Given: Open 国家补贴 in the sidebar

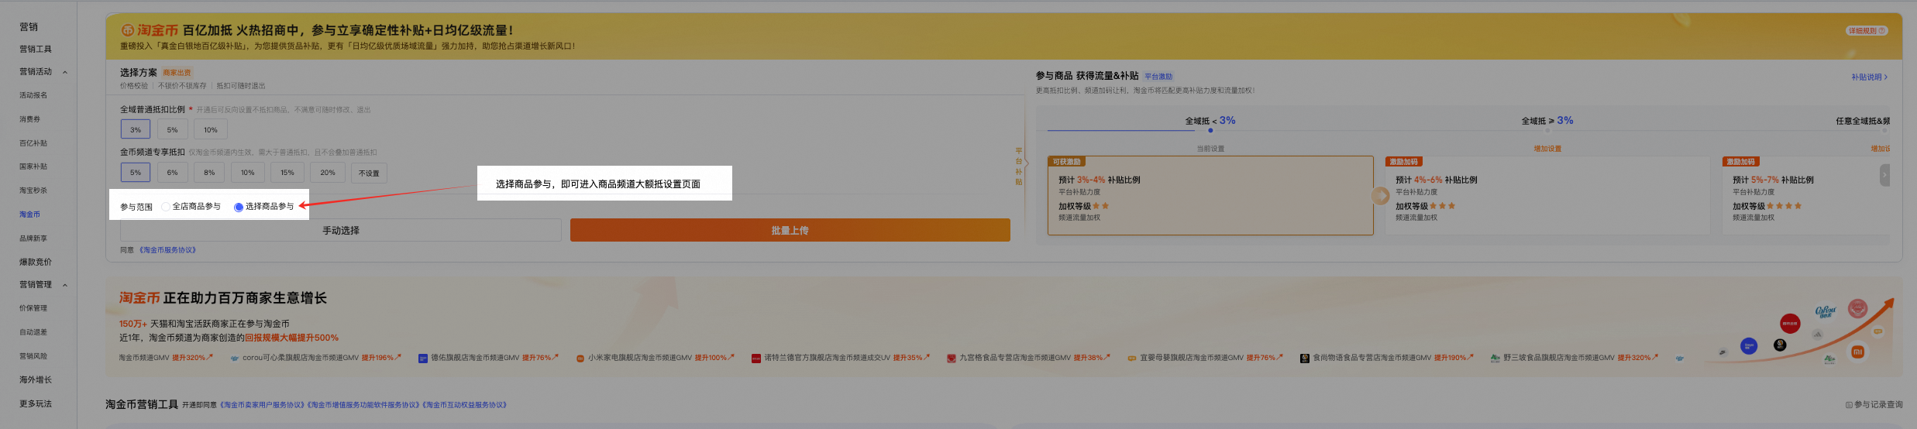Looking at the screenshot, I should click(33, 166).
